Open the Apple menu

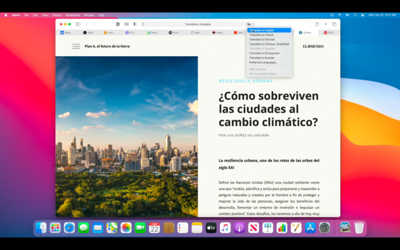[x=6, y=15]
